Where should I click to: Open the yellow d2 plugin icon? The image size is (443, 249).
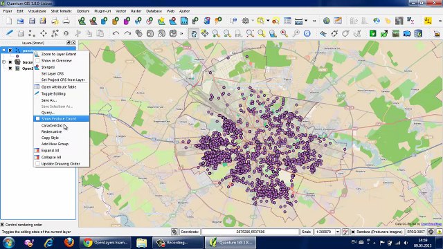[x=428, y=21]
